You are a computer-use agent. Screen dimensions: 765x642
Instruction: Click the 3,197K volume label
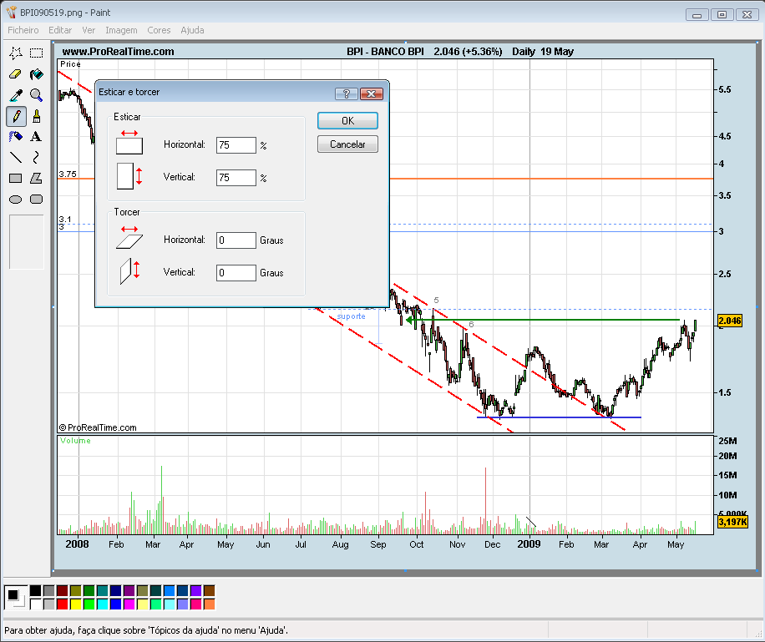click(x=732, y=522)
